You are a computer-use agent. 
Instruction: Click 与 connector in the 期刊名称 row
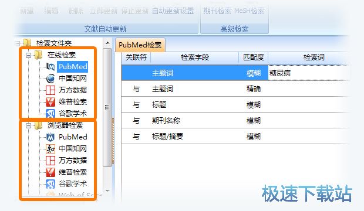pyautogui.click(x=136, y=121)
